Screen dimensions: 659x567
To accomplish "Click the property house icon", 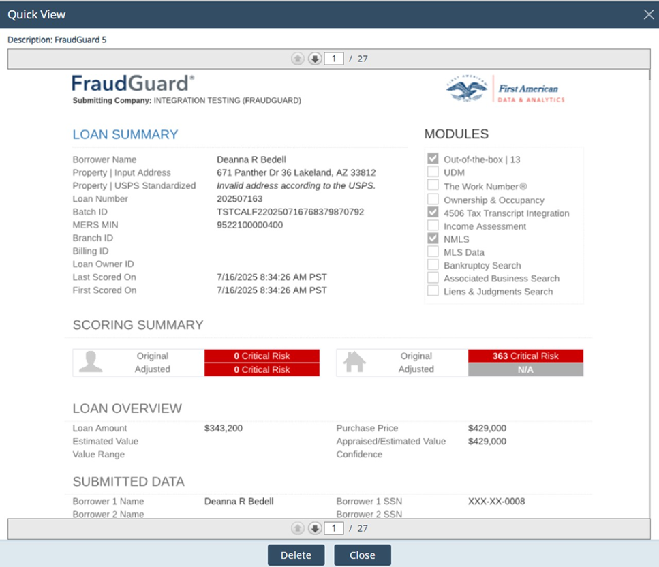I will 354,362.
